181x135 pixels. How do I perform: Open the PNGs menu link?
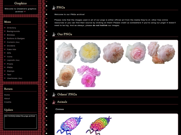(10, 67)
